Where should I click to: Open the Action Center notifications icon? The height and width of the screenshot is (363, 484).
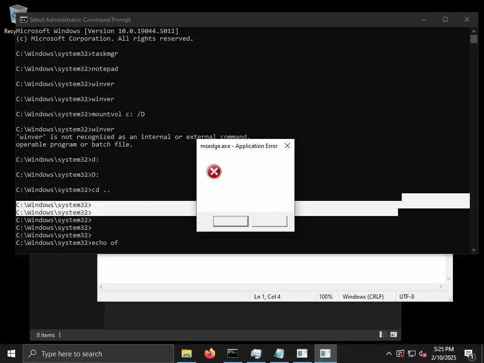tap(469, 354)
